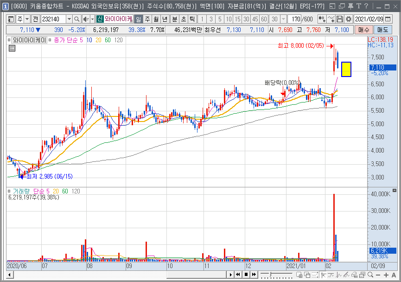Click the speaker sound icon
Viewport: 401px width, 282px height.
tap(86, 19)
